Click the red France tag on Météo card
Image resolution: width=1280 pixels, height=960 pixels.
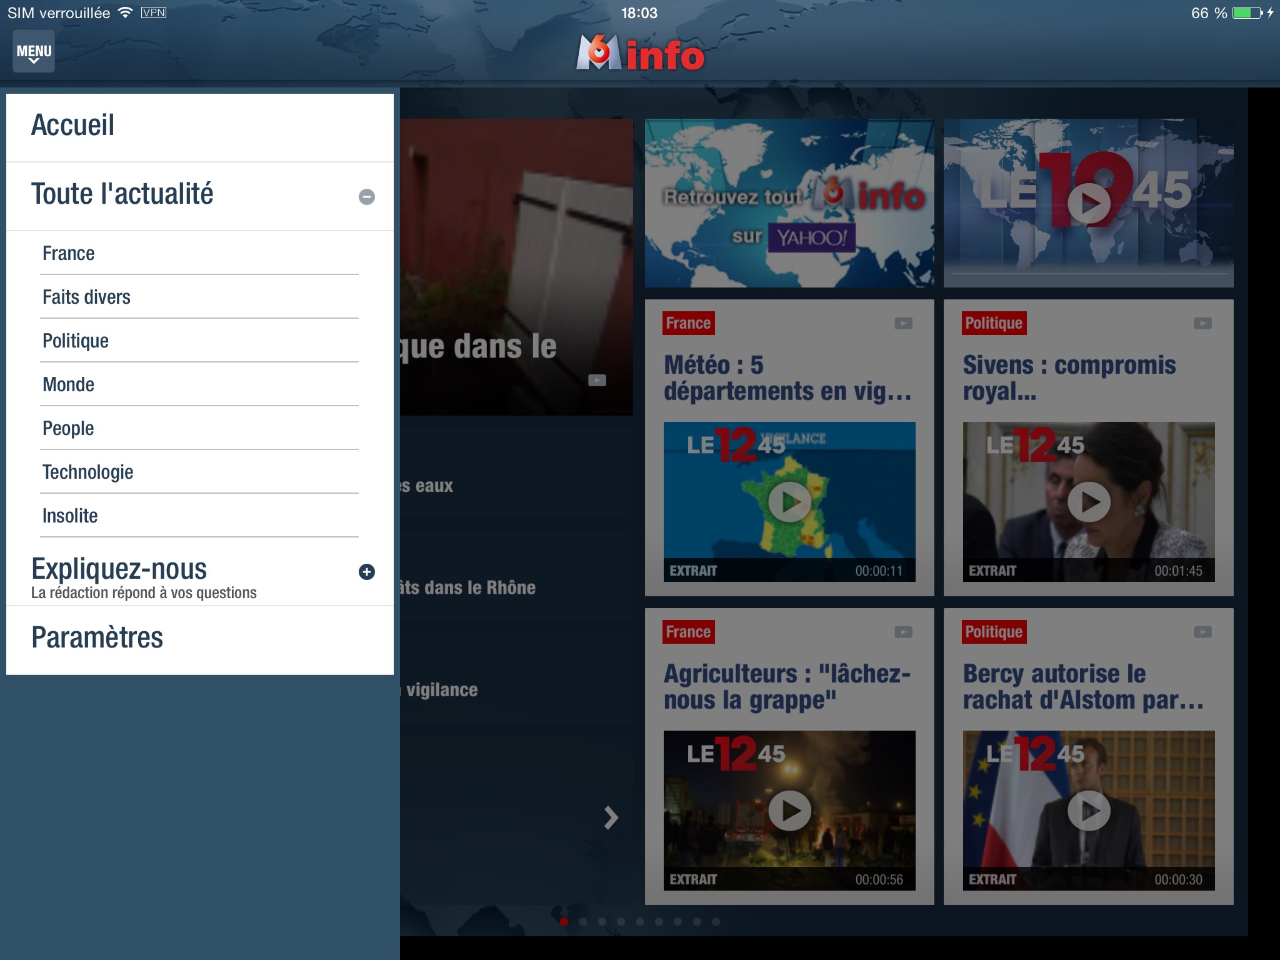(x=688, y=323)
